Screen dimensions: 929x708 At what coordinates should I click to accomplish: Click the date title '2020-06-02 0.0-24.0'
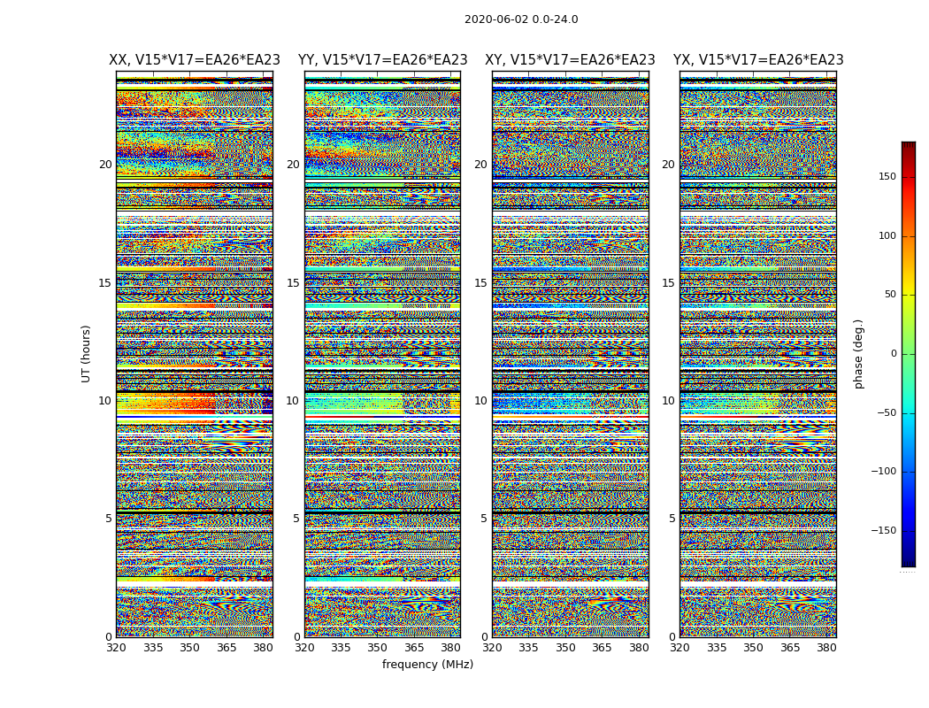tap(521, 19)
